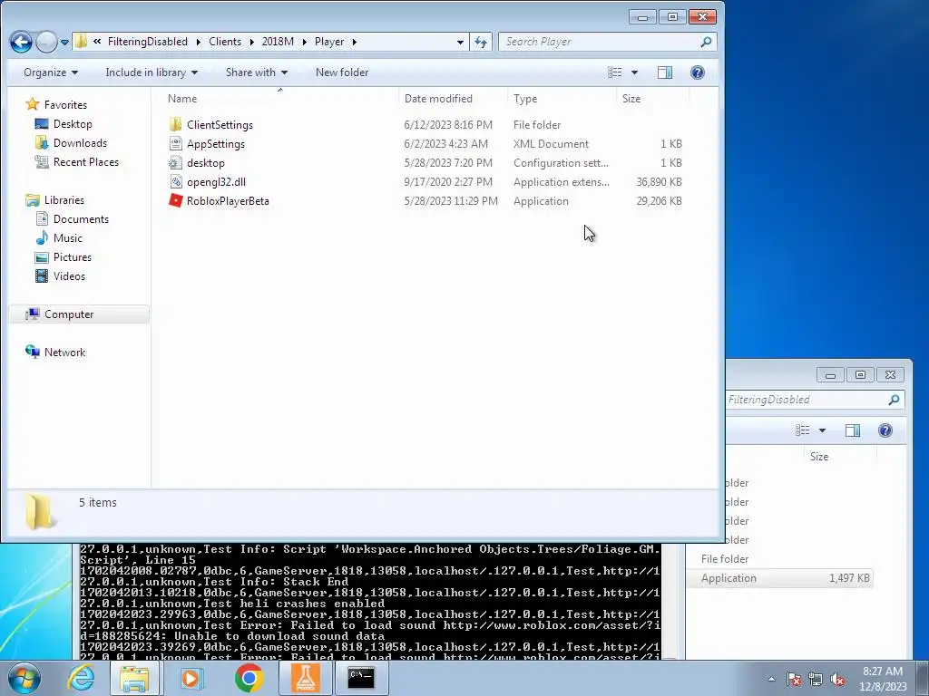This screenshot has height=696, width=929.
Task: Show hidden tray icons arrow
Action: point(771,679)
